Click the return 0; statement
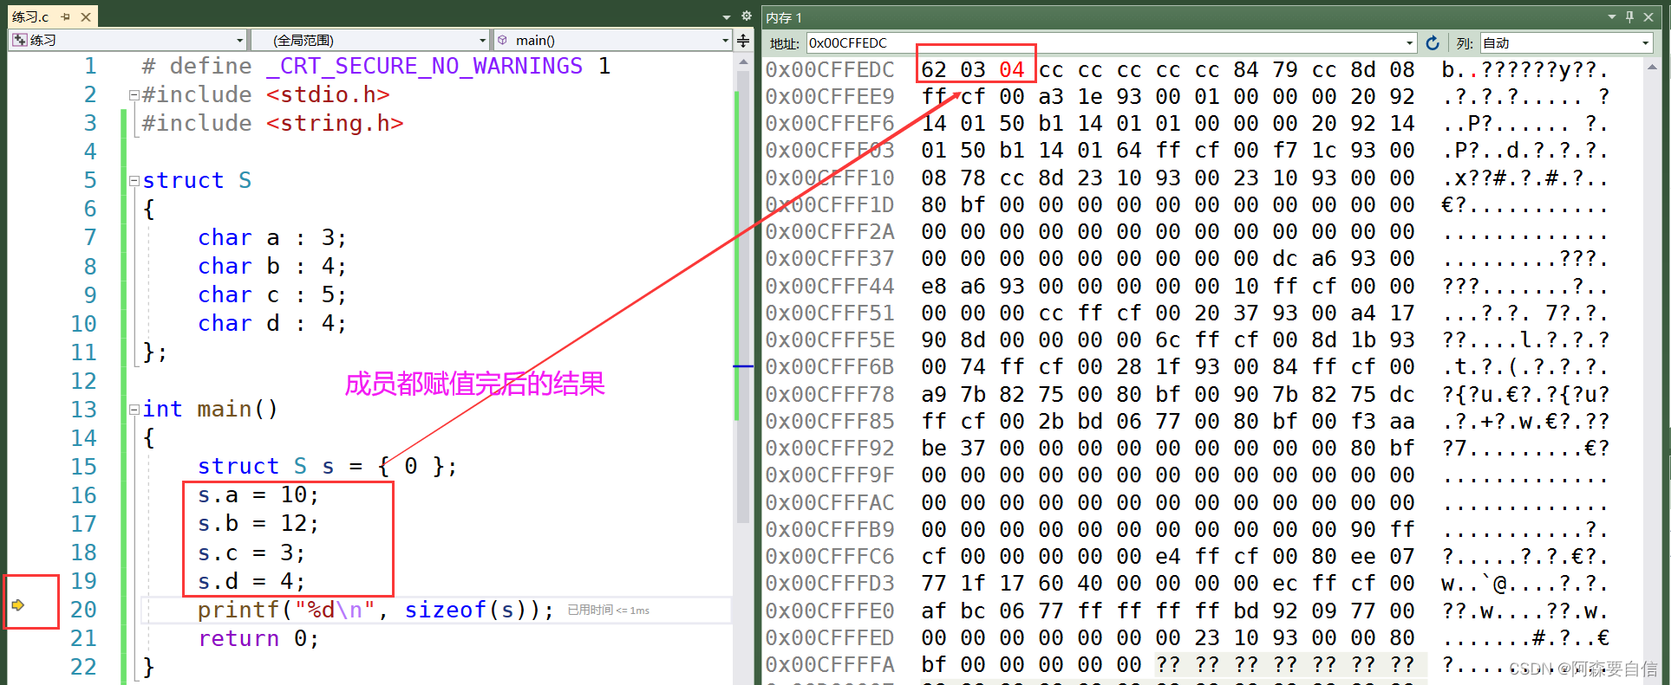Screen dimensions: 1671x685 click(258, 639)
